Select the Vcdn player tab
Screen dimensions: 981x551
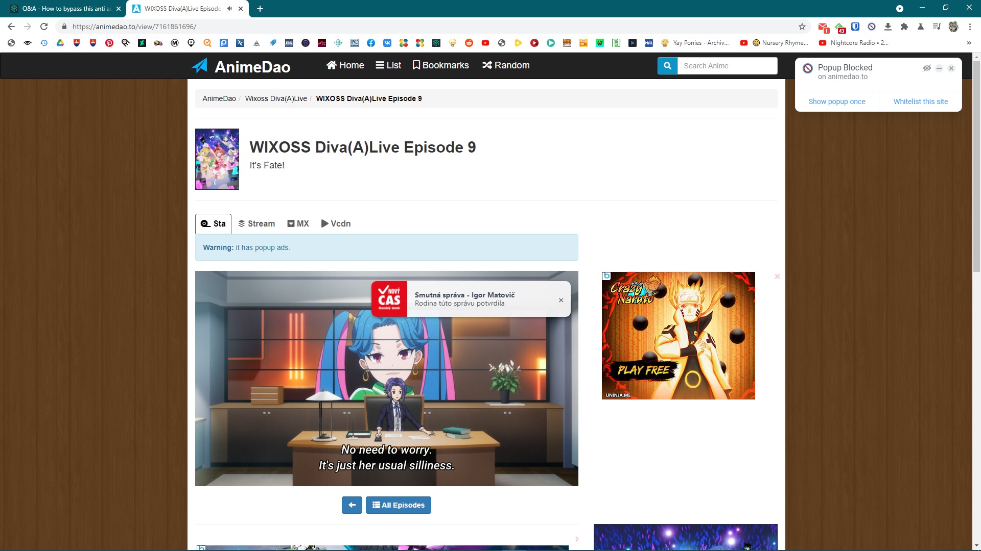click(x=336, y=223)
